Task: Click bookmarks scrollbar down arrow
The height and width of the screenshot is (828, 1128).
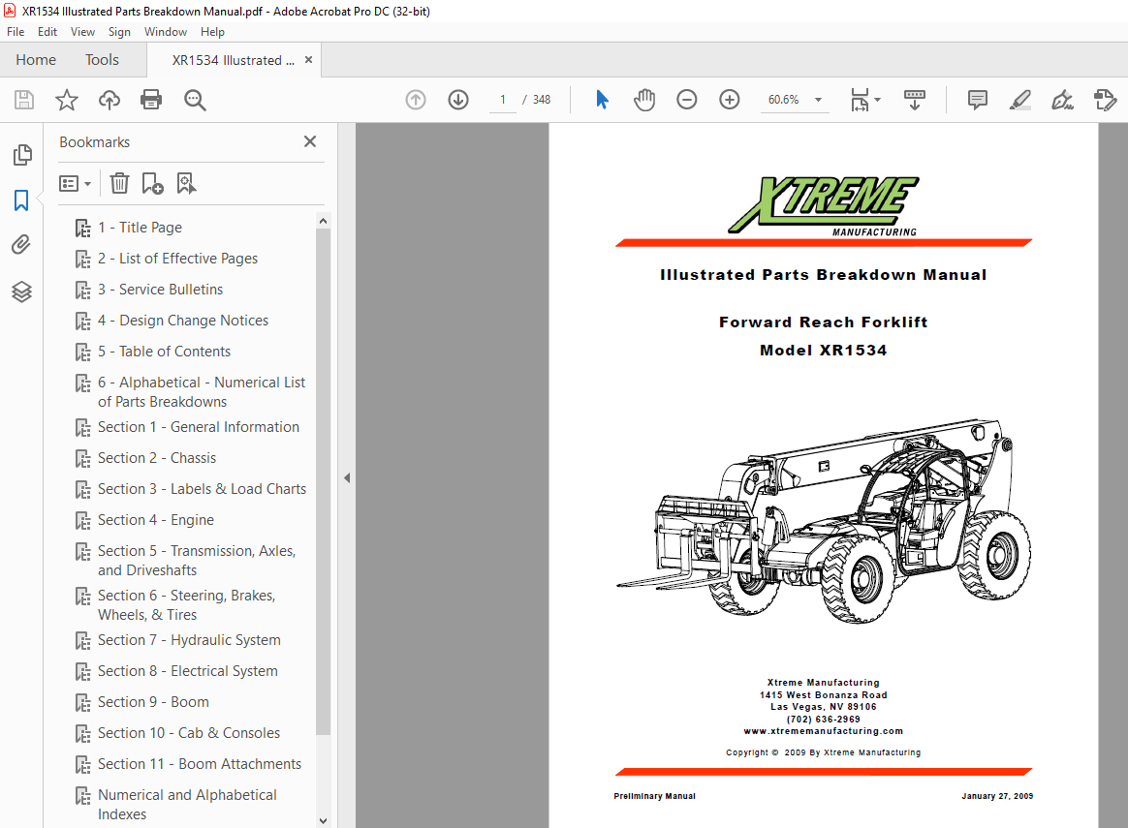Action: (323, 820)
